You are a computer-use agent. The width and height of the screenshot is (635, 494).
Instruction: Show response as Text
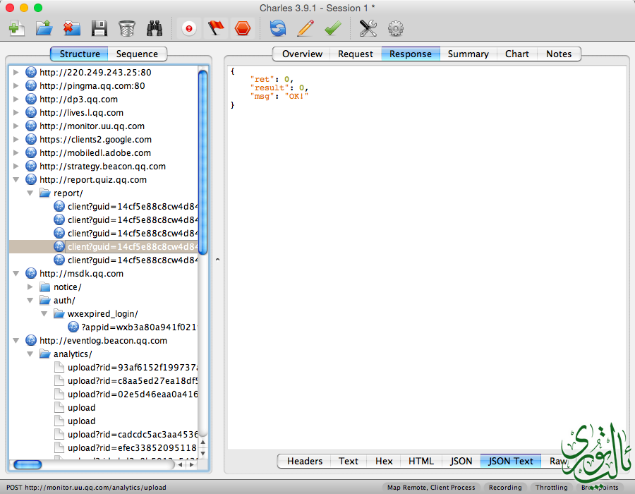click(349, 462)
